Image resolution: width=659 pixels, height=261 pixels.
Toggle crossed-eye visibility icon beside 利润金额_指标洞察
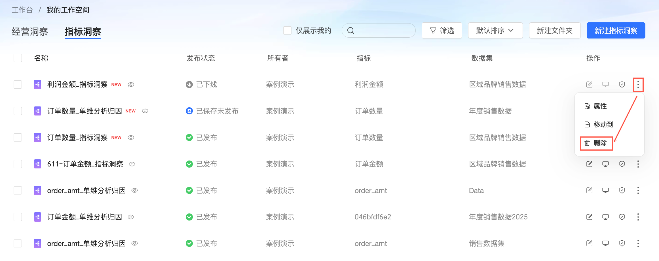tap(131, 84)
